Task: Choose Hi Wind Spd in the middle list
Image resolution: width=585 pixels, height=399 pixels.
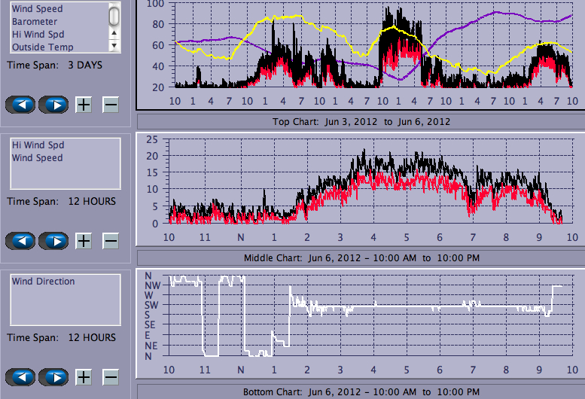Action: 38,145
